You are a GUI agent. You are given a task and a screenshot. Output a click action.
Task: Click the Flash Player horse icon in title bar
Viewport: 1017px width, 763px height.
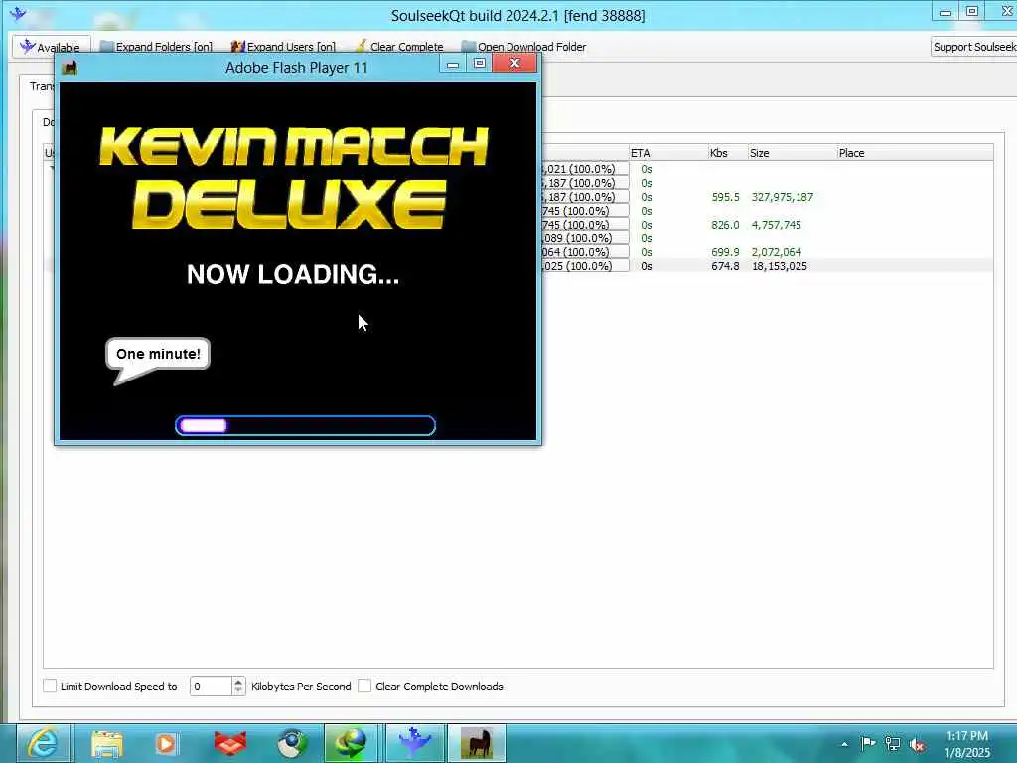point(70,67)
